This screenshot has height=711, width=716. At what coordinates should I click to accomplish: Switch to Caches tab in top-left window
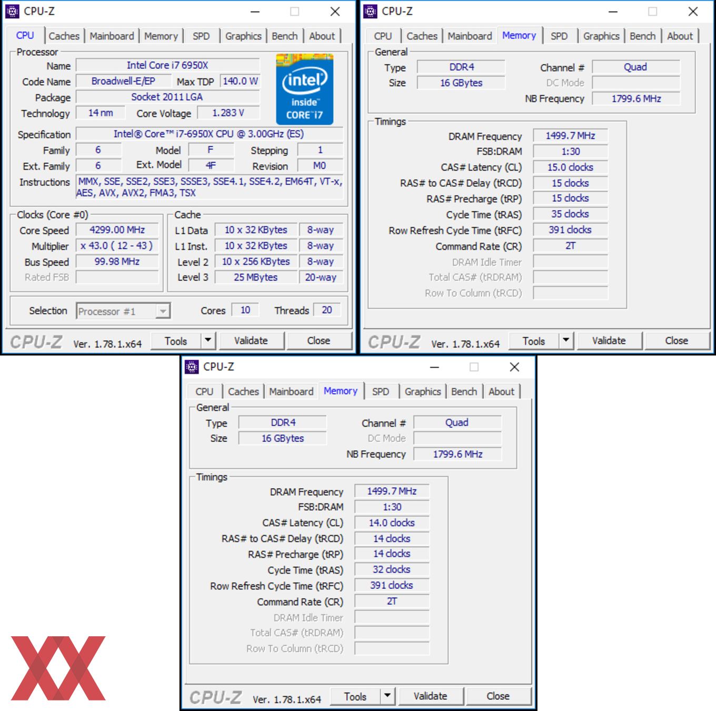click(64, 36)
